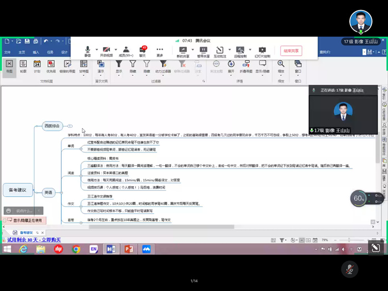Open dropdown arrow next to microphone

click(x=96, y=49)
